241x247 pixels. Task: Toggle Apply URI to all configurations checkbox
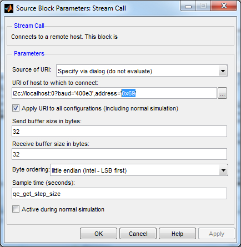coord(16,108)
